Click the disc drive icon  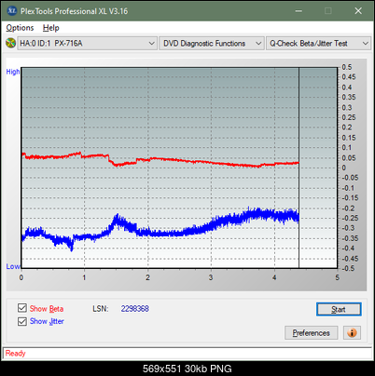coord(11,43)
